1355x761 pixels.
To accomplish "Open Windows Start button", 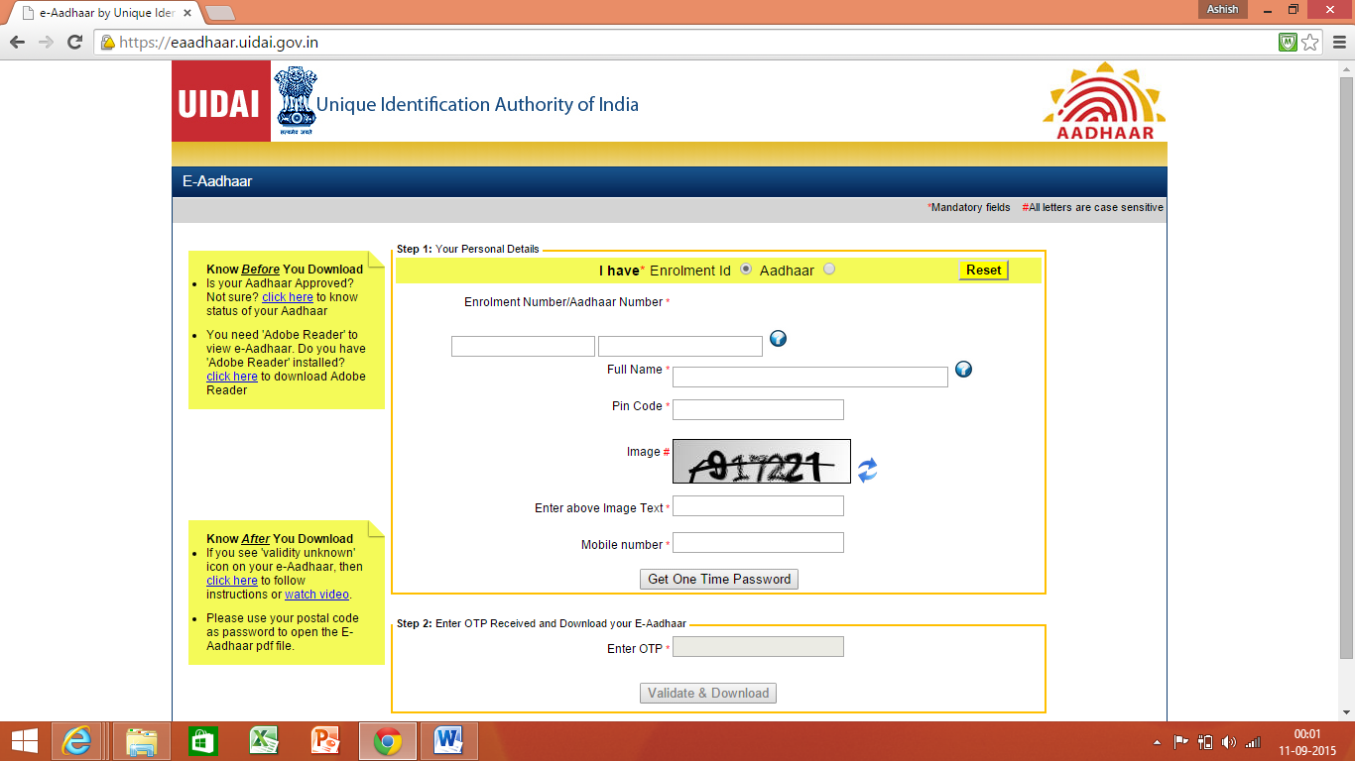I will [x=24, y=740].
